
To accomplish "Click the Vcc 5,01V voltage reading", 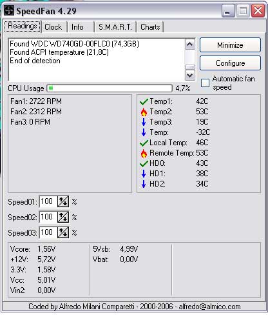I will (33, 280).
